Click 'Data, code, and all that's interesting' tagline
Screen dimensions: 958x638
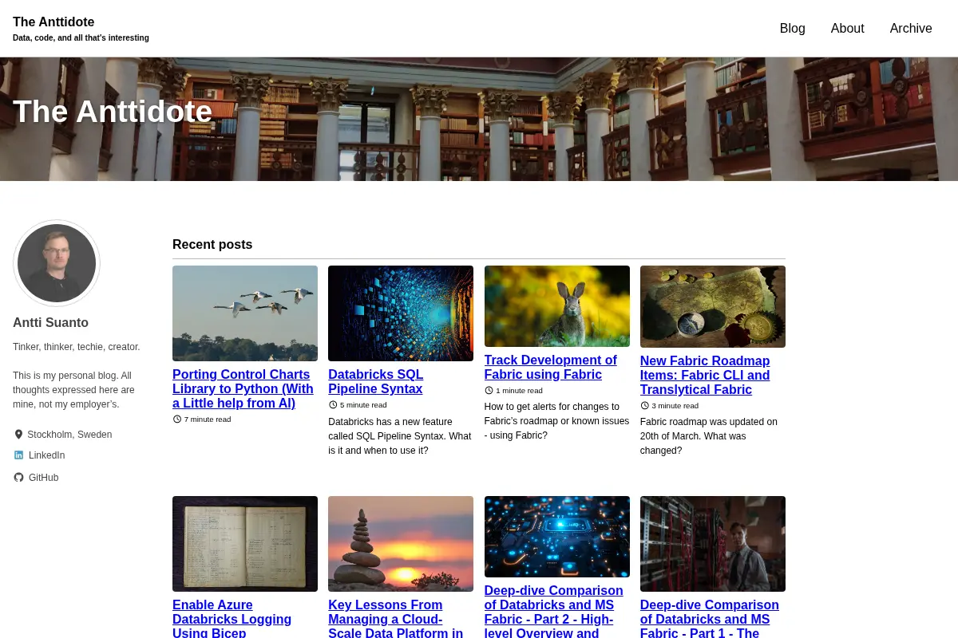pos(81,38)
